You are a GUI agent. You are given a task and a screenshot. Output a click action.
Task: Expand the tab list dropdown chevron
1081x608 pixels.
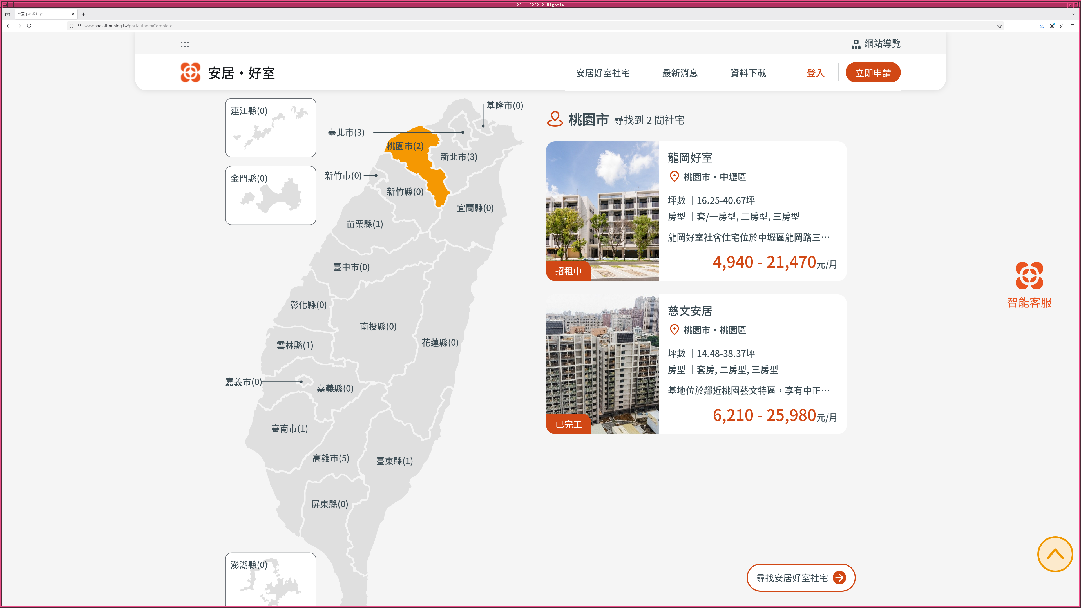point(1073,14)
